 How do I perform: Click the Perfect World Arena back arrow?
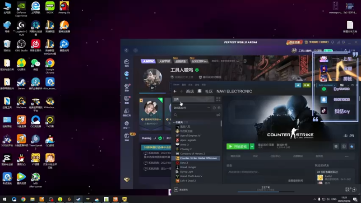point(126,51)
